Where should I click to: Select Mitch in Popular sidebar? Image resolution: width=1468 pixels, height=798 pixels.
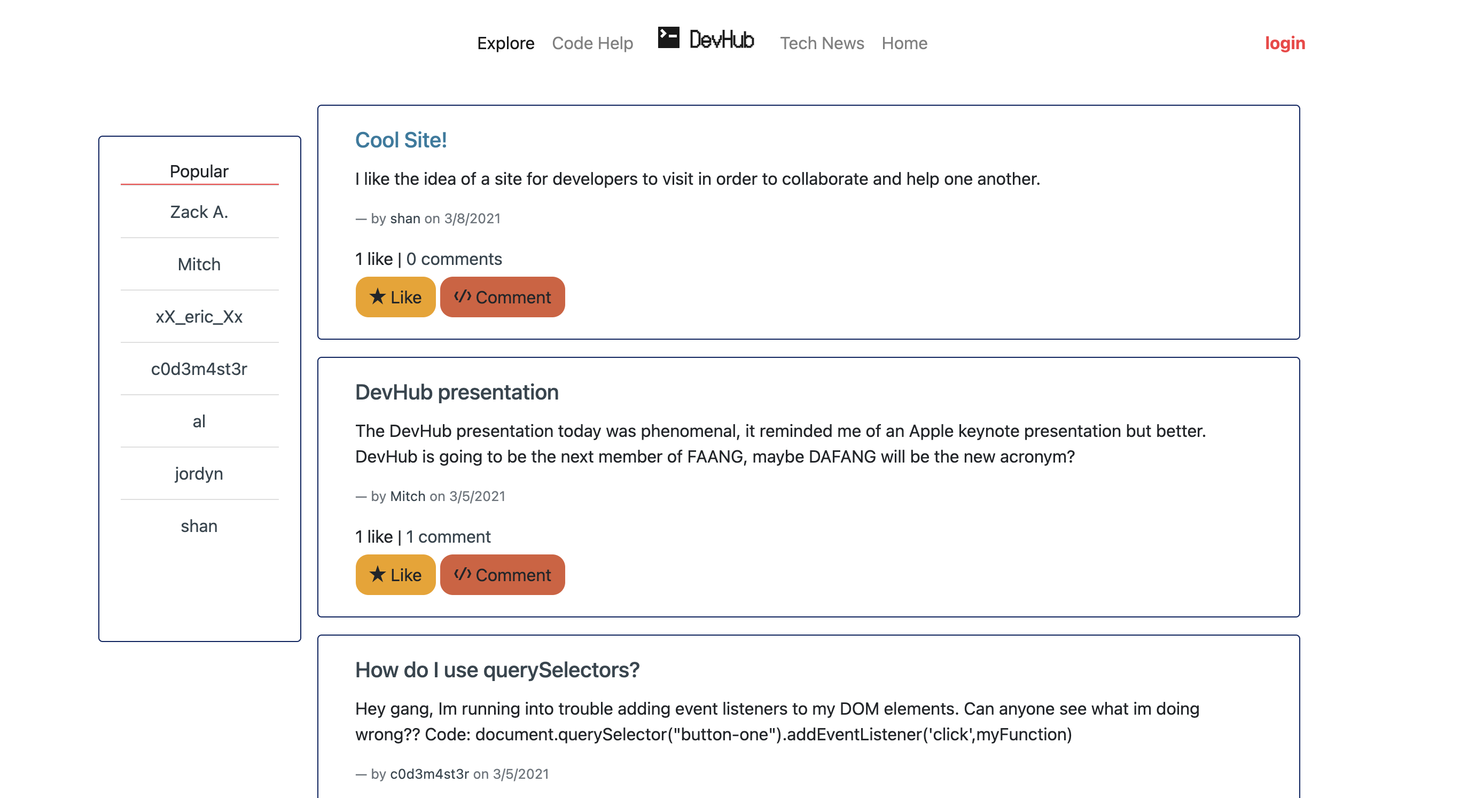pos(199,264)
